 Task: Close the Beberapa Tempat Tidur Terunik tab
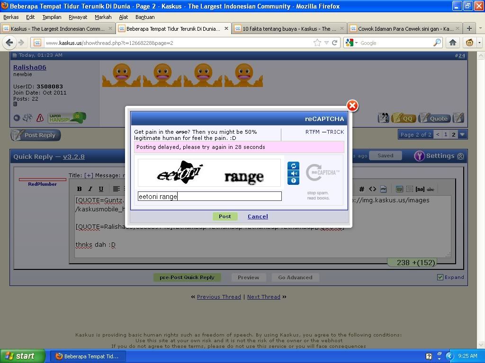point(226,28)
